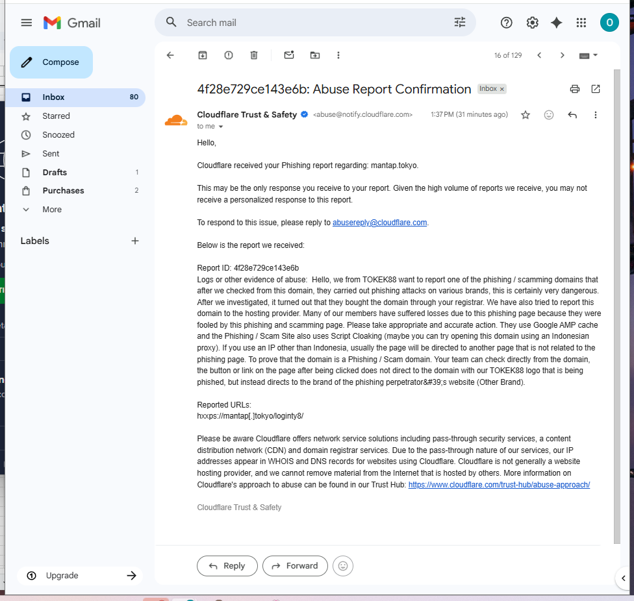Click in Search mail field
634x601 pixels.
316,23
